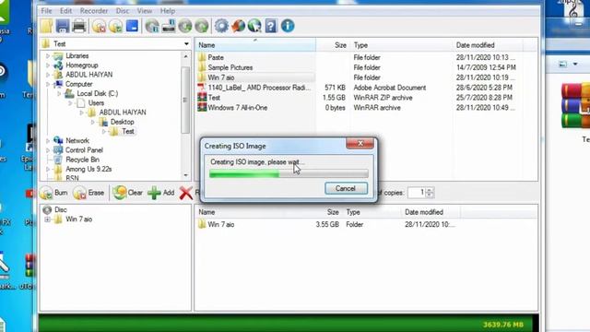Expand the Network tree node
Image resolution: width=590 pixels, height=332 pixels.
pyautogui.click(x=48, y=140)
